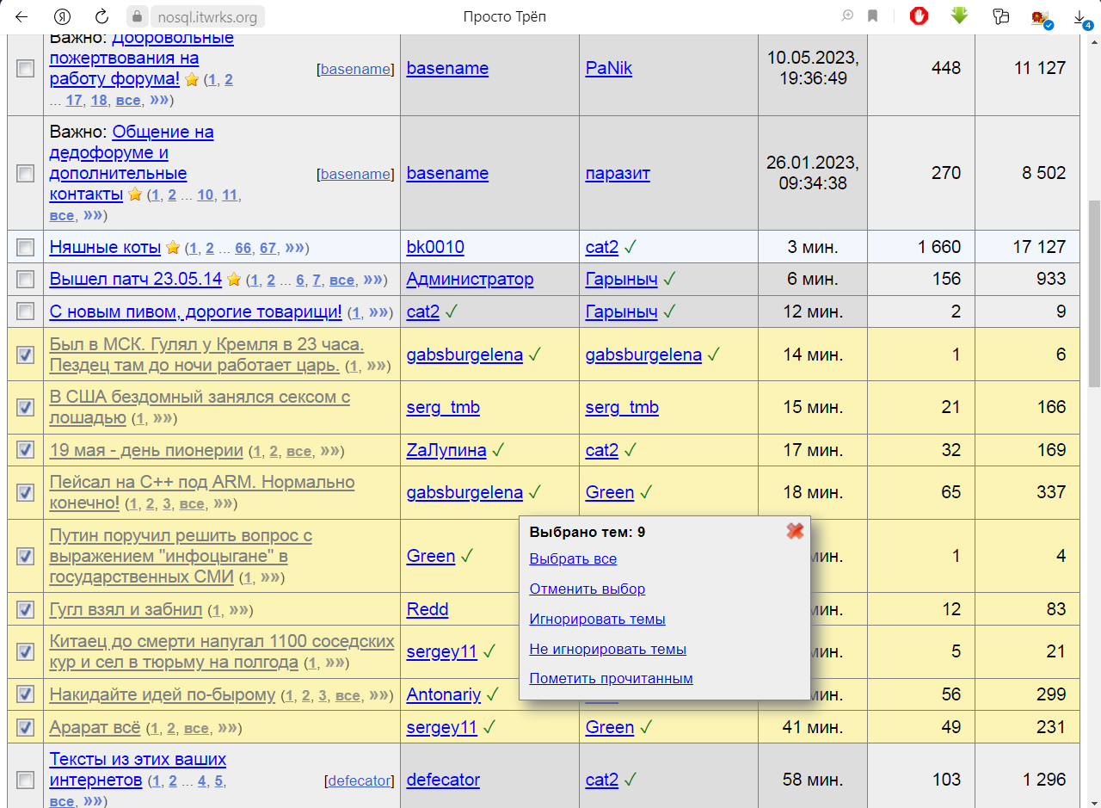
Task: Click the page vertical scrollbar thumb
Action: tap(1093, 293)
